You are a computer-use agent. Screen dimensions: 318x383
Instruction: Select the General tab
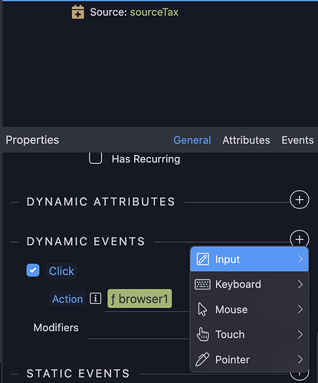[192, 140]
